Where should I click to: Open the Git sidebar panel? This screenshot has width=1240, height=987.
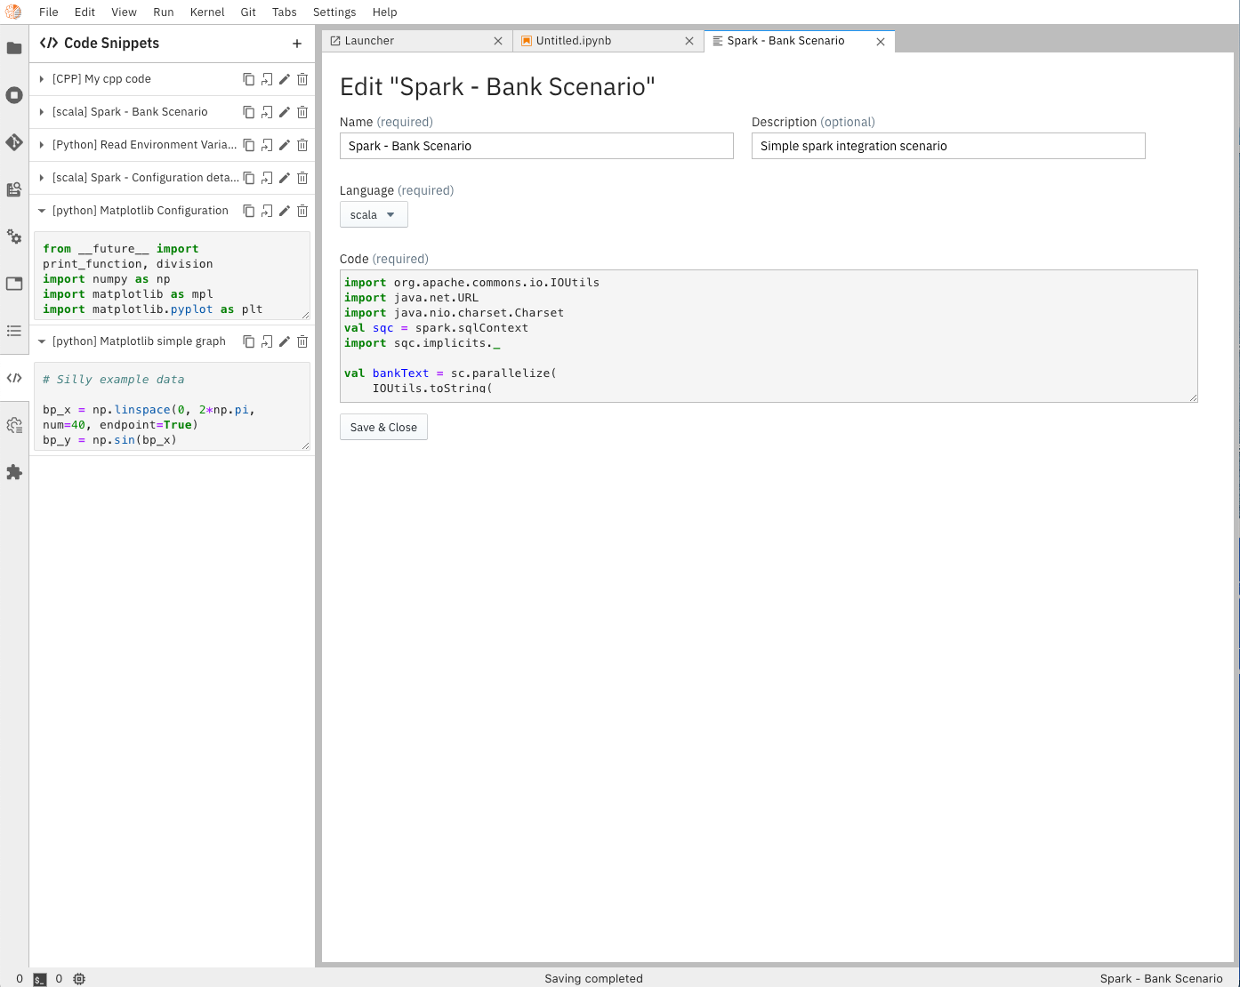click(14, 142)
